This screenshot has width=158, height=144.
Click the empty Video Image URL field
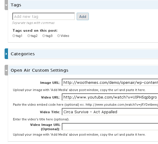click(x=110, y=126)
